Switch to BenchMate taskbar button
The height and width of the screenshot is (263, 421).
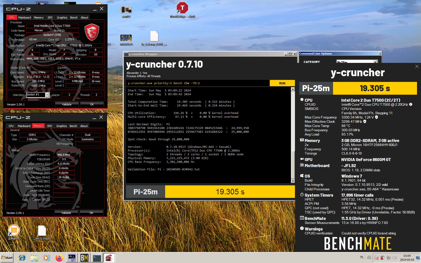pos(84,258)
